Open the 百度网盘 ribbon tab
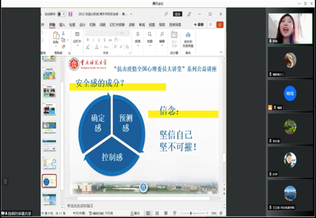The width and height of the screenshot is (316, 218). pyautogui.click(x=175, y=25)
